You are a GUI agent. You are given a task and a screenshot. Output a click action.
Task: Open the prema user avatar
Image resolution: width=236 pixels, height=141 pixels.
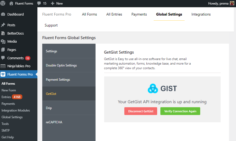point(232,3)
